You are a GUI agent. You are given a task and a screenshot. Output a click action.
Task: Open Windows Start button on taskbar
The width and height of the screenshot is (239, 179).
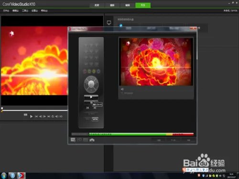[x=3, y=176]
